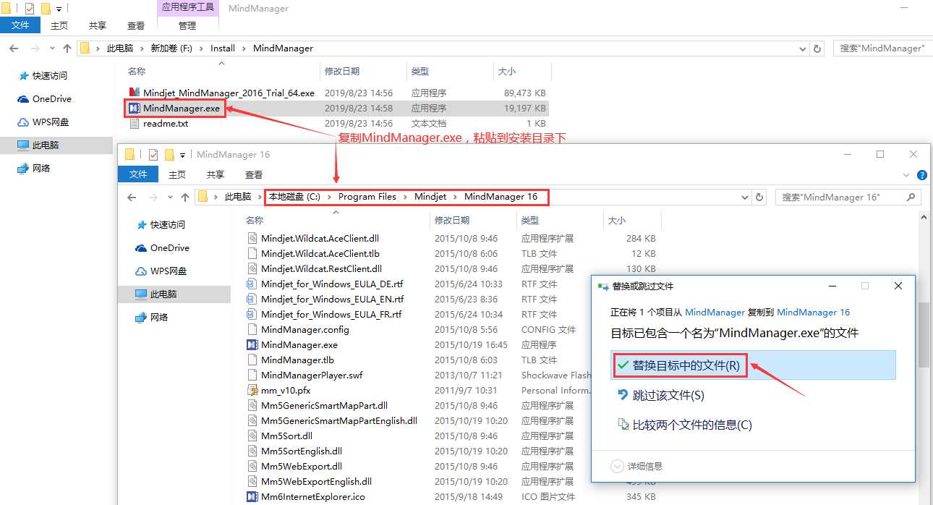
Task: Select Mindjet.Wildcat.RestClient.dll file
Action: point(321,269)
